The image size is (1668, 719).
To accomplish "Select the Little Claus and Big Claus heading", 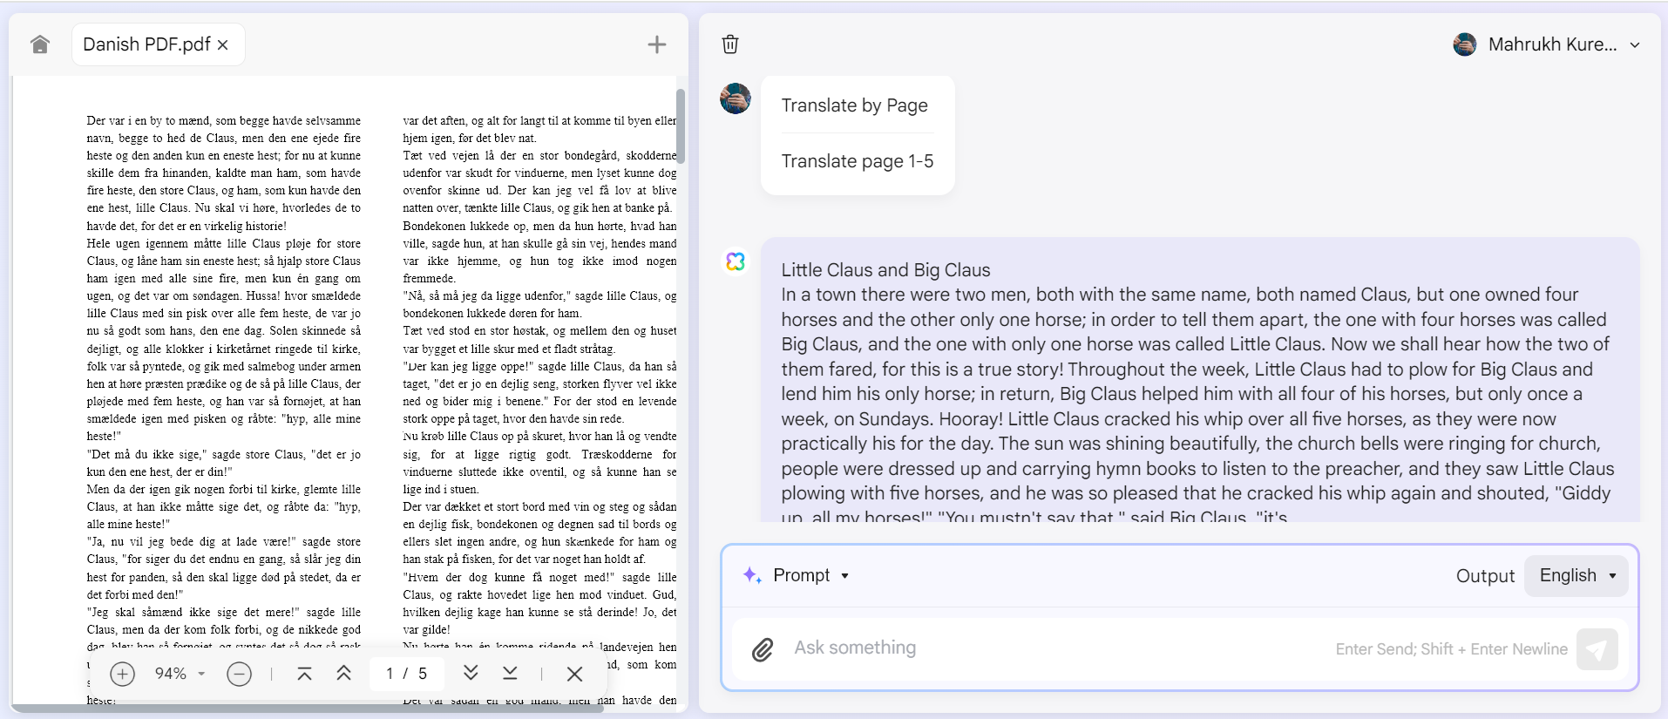I will pyautogui.click(x=885, y=270).
